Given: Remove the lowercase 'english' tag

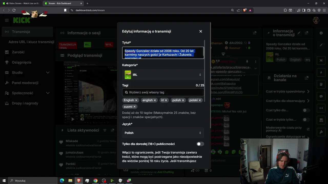Looking at the screenshot, I should tap(155, 100).
